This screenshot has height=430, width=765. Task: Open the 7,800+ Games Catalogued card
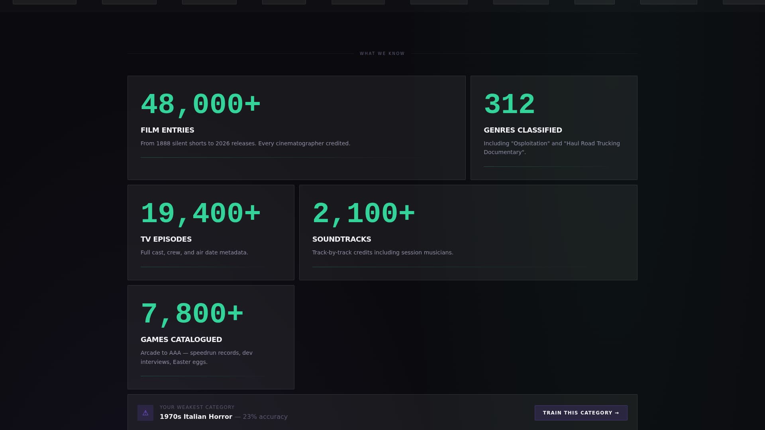click(x=211, y=337)
